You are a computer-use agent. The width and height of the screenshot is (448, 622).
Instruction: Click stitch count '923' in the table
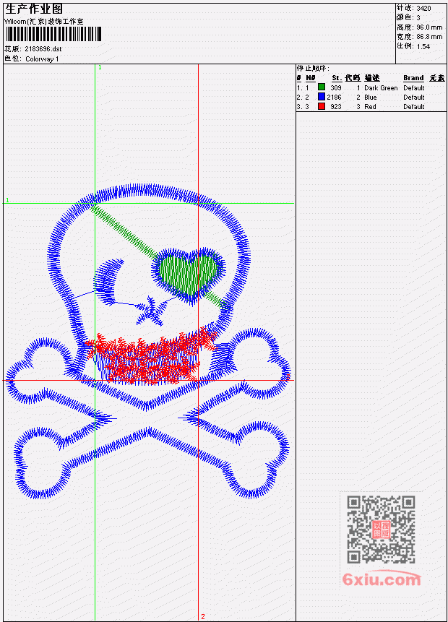336,107
